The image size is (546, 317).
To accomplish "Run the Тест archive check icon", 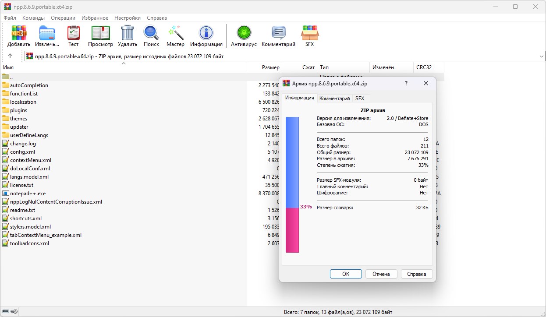I will pyautogui.click(x=74, y=33).
